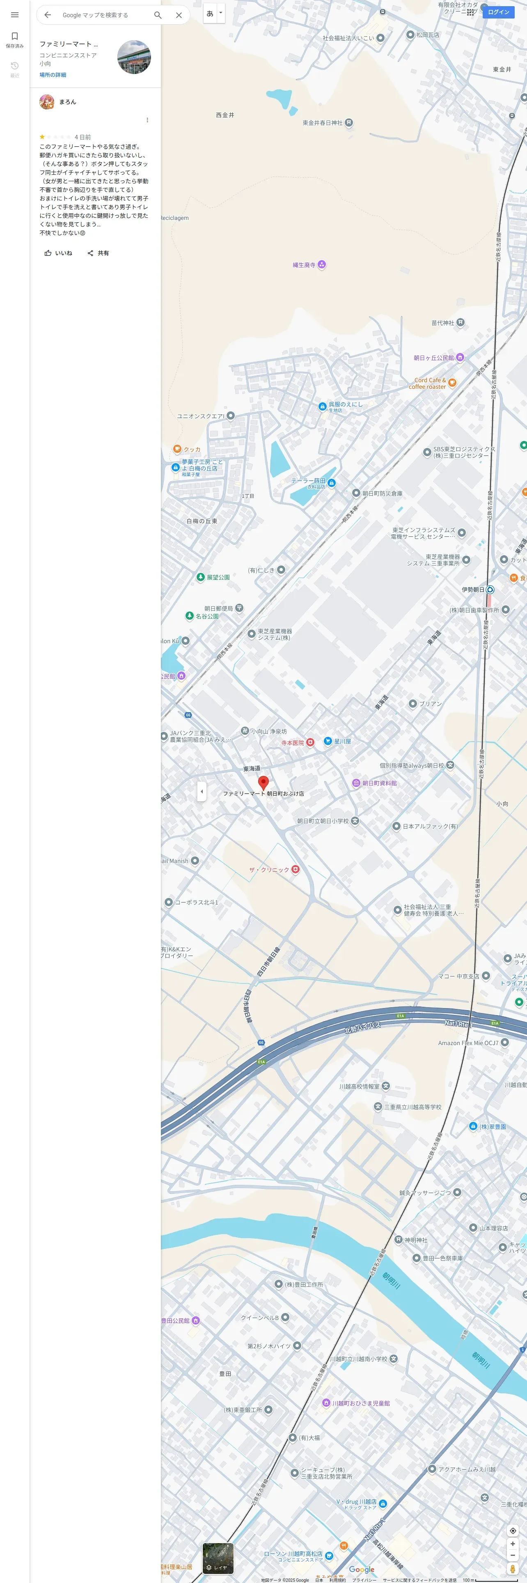Image resolution: width=527 pixels, height=1583 pixels.
Task: Select the 川越町おひさま児童館 marker
Action: [326, 1403]
